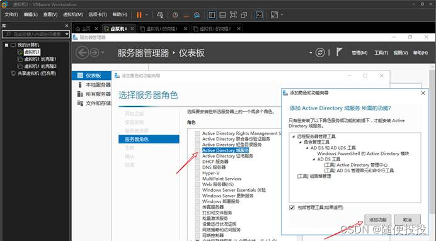This screenshot has width=436, height=241.
Task: Open the 编辑(E) menu
Action: pyautogui.click(x=31, y=14)
